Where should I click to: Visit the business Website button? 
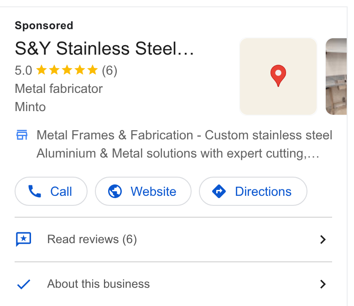[x=143, y=191]
